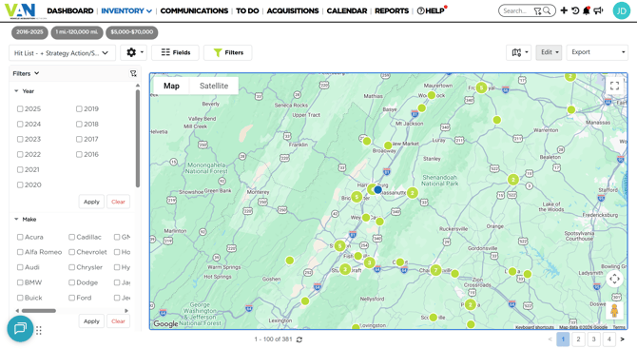637x349 pixels.
Task: Tick the Alfa Romeo make checkbox
Action: coord(20,252)
